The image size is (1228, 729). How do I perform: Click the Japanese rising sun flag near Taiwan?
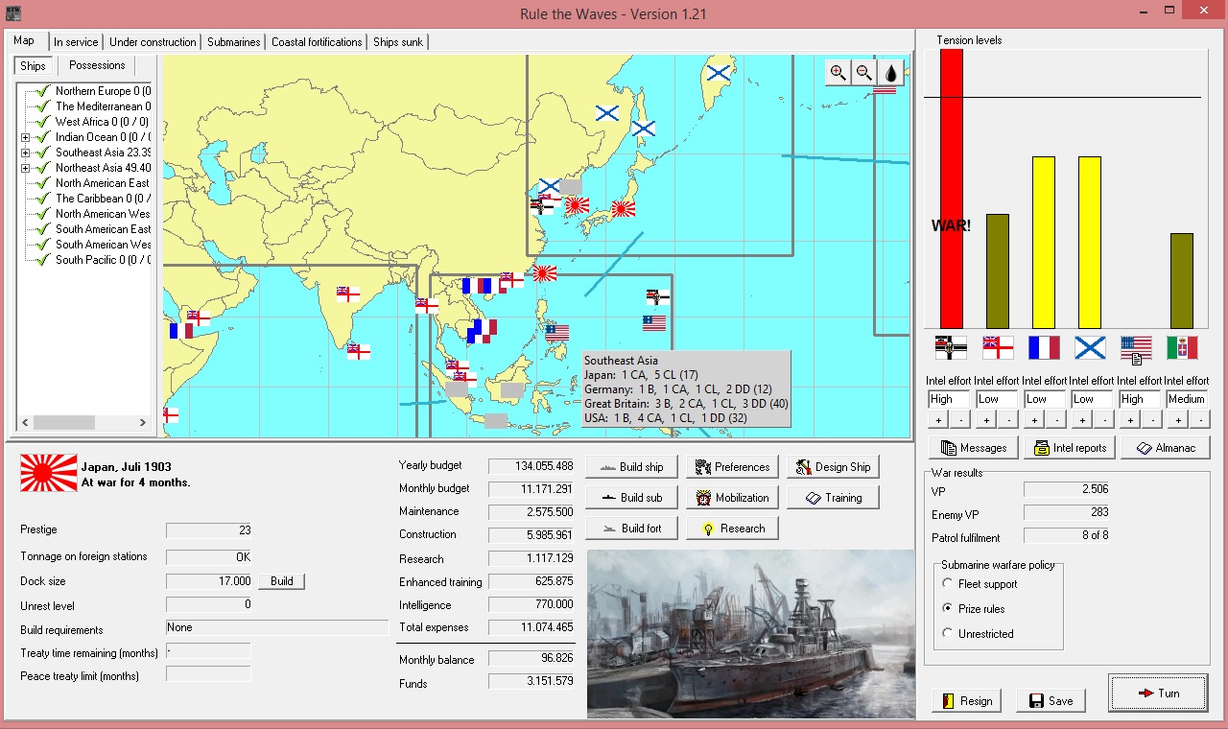(545, 273)
